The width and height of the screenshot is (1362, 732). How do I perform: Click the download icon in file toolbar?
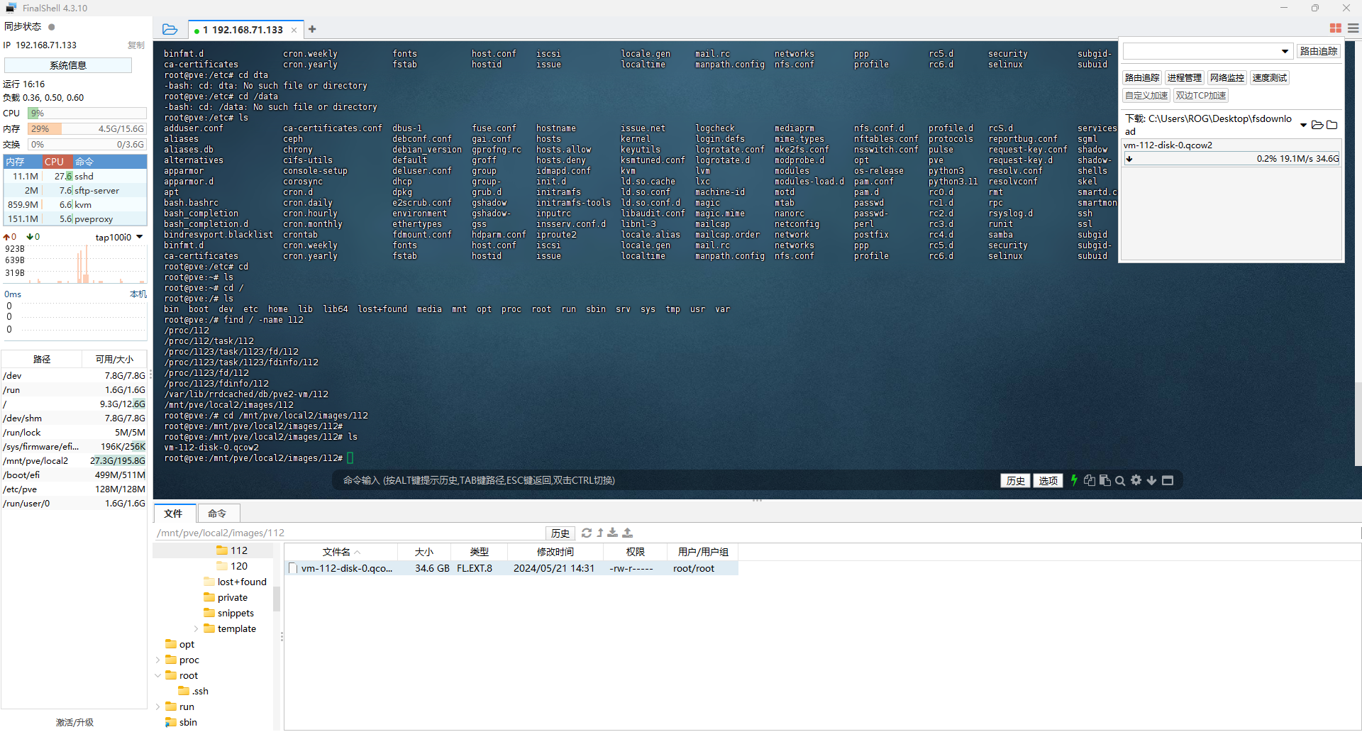(613, 533)
